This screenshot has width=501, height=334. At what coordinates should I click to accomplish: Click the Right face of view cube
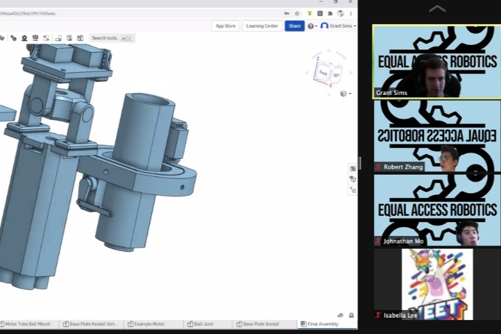[x=336, y=75]
